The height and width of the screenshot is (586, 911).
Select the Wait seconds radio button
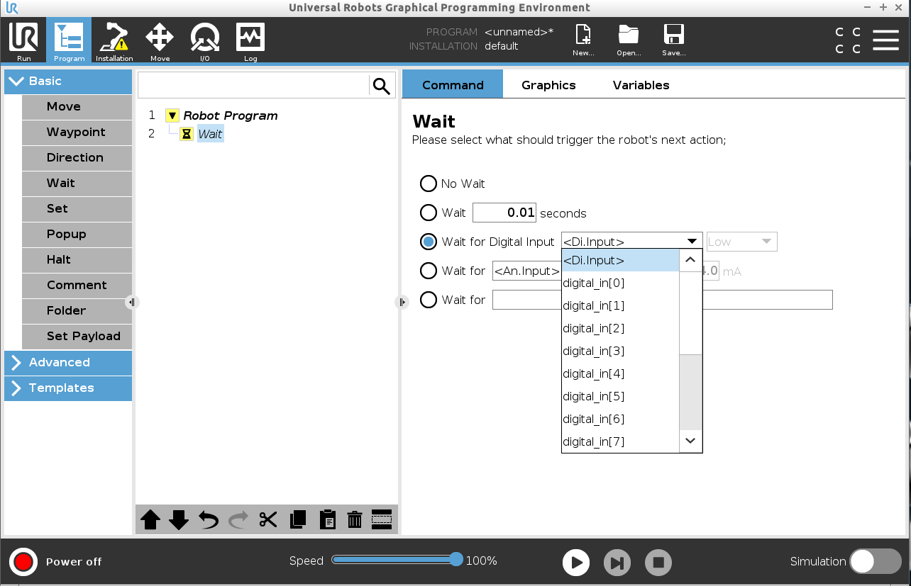click(429, 213)
